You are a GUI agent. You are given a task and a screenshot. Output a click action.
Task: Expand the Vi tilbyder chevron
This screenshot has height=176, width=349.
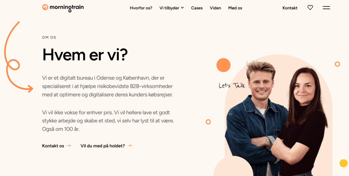coord(182,8)
